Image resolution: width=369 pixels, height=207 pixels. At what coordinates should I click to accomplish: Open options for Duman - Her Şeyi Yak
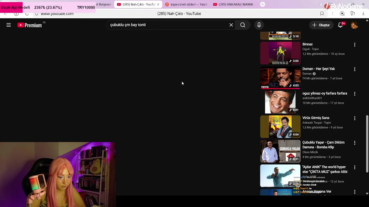coord(355,69)
